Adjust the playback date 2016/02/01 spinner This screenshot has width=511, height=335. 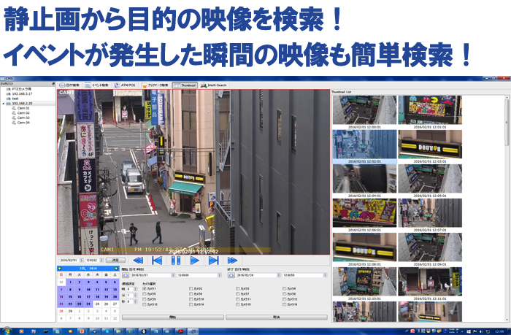tap(82, 261)
